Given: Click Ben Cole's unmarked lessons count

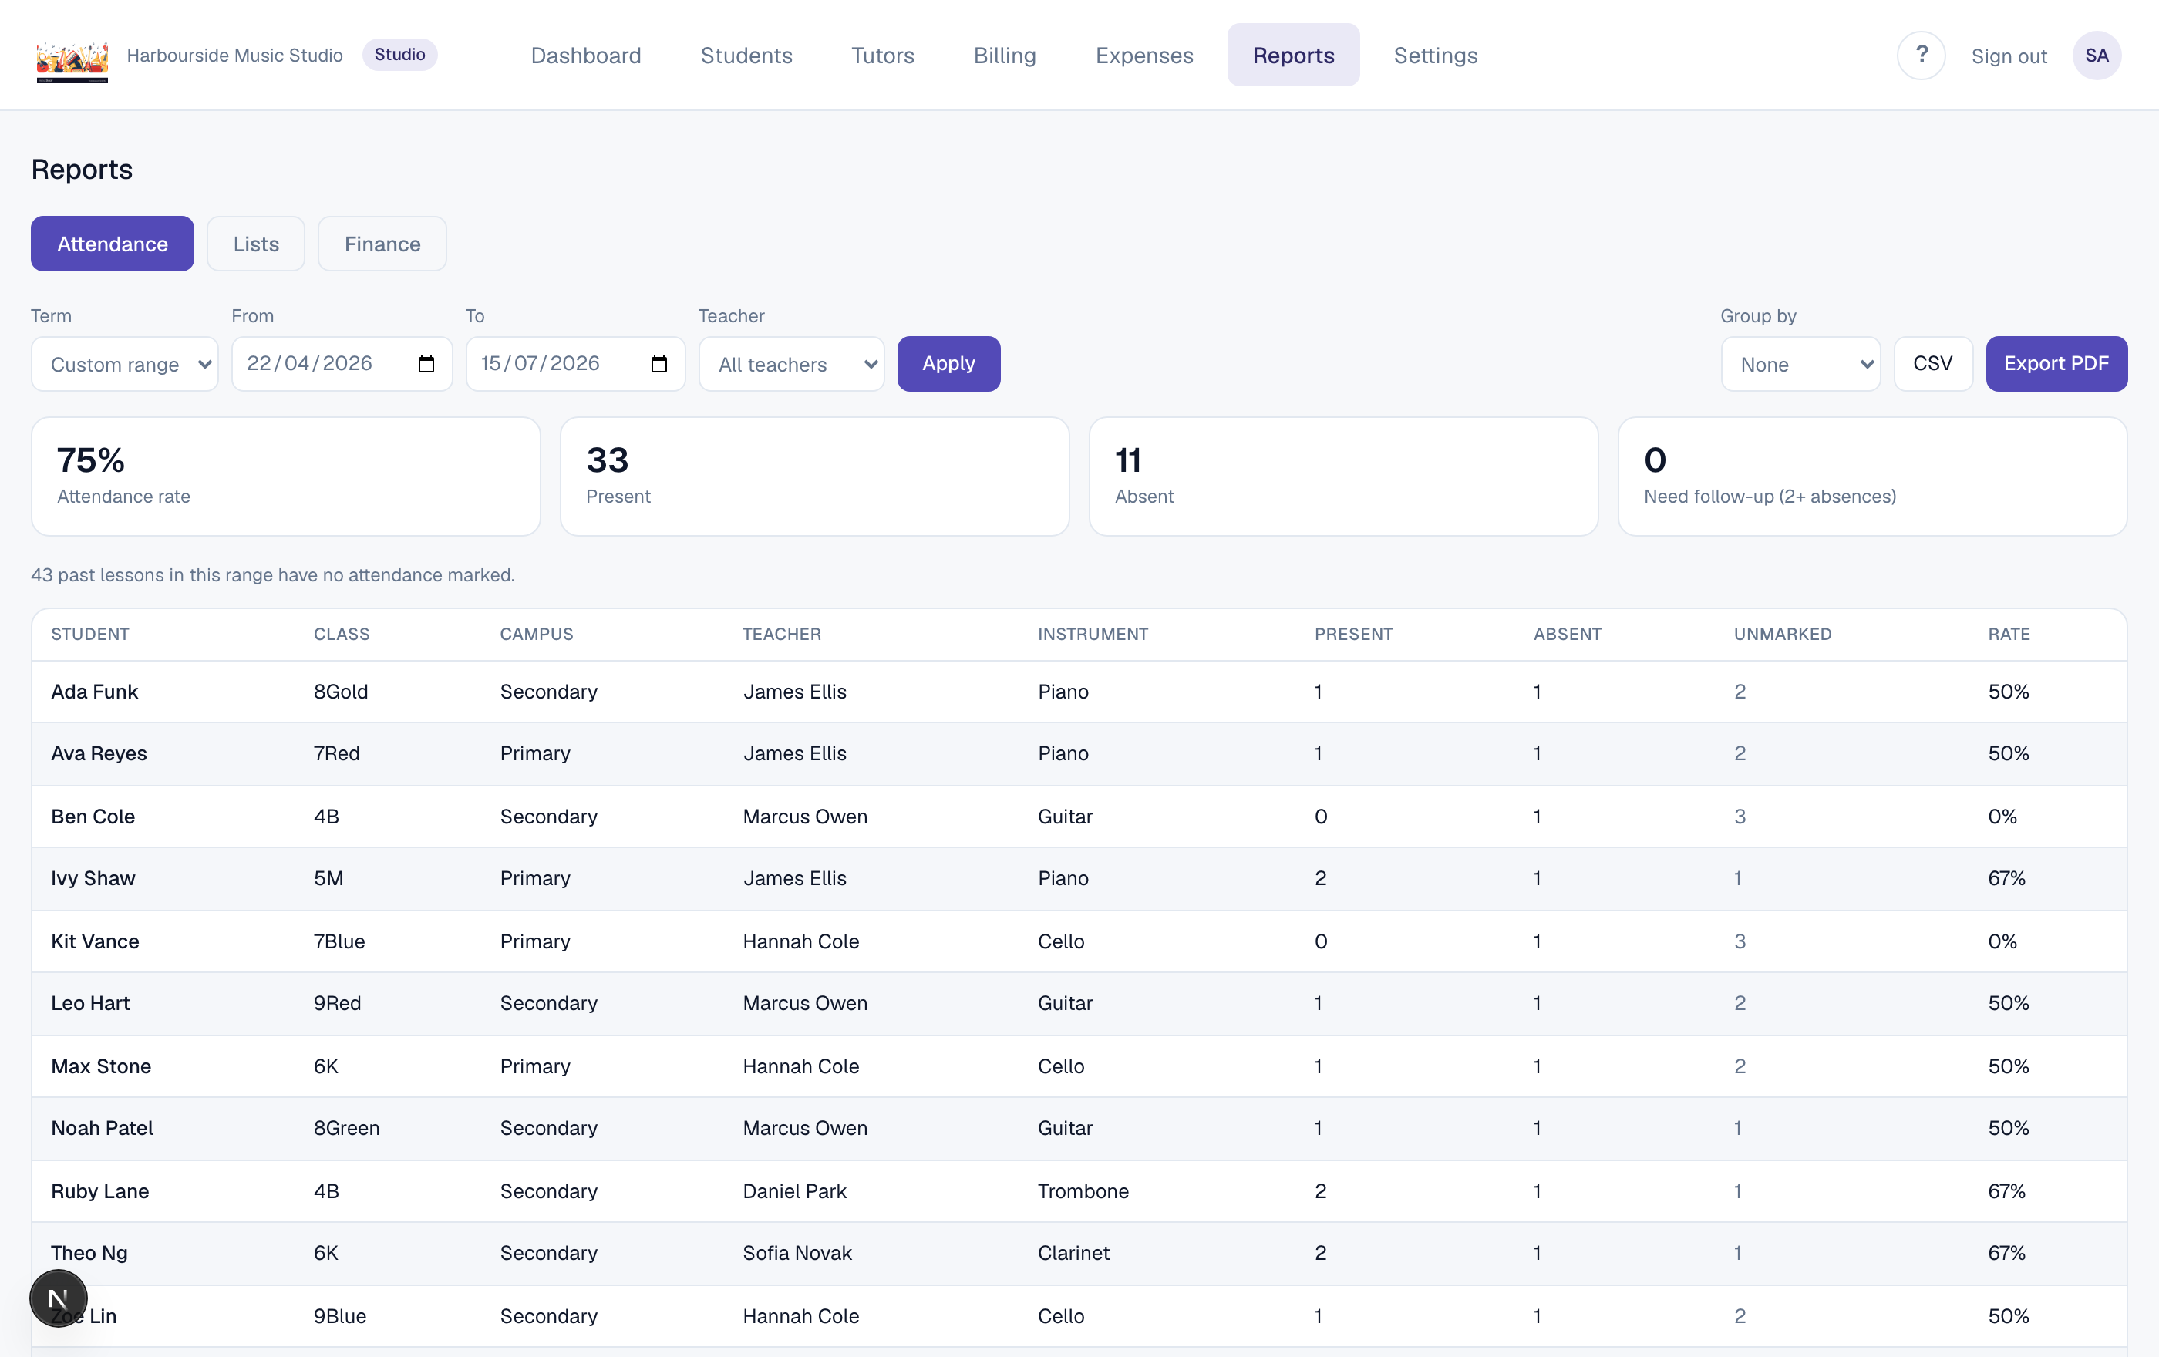Looking at the screenshot, I should [x=1740, y=817].
